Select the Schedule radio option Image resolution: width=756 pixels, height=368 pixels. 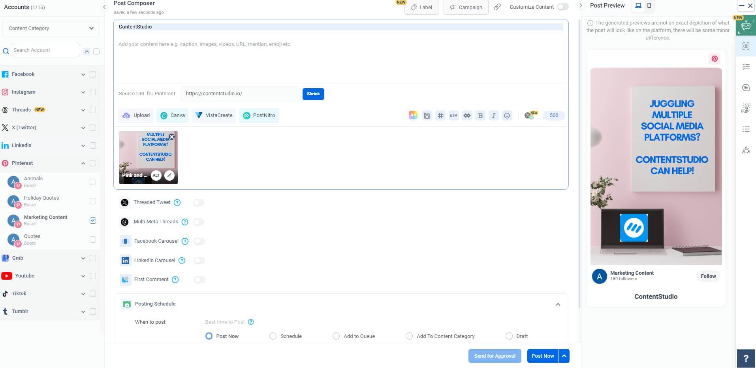[273, 336]
